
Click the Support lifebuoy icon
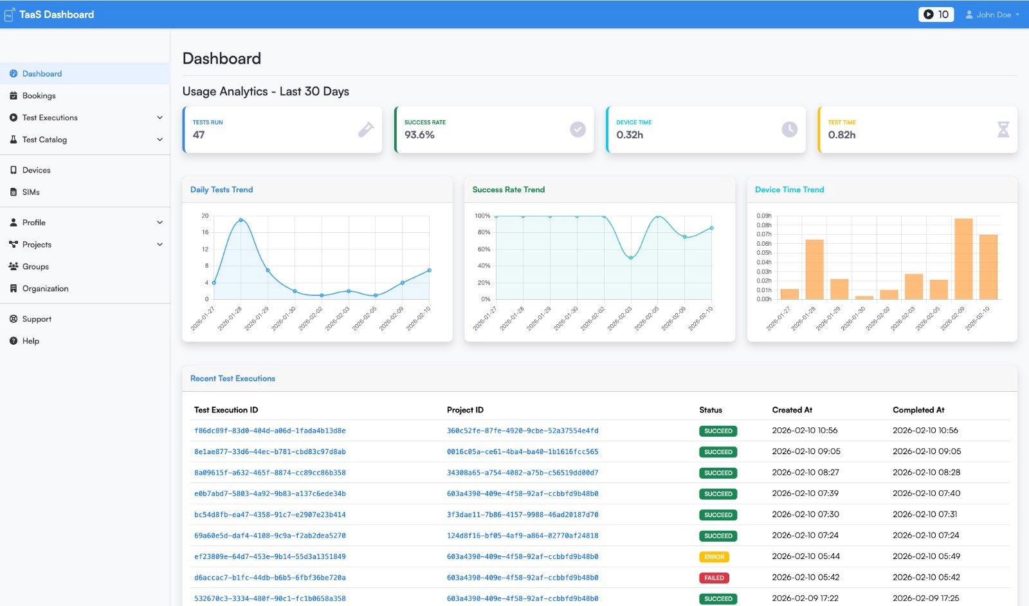coord(14,319)
